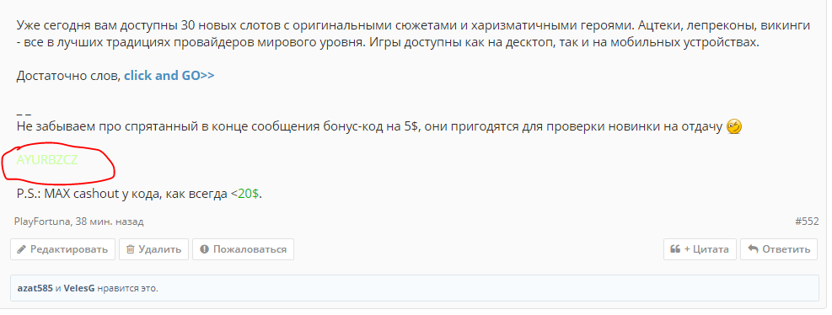Click the circled bonus code AYURBZCZ
Image resolution: width=832 pixels, height=315 pixels.
[47, 160]
